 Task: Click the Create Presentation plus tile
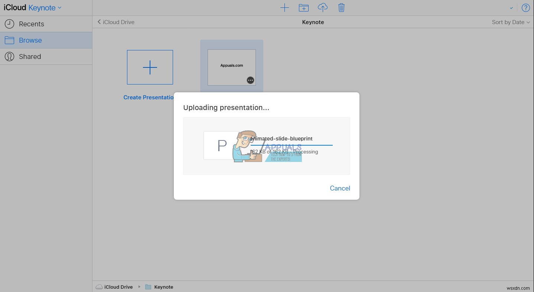pos(150,67)
